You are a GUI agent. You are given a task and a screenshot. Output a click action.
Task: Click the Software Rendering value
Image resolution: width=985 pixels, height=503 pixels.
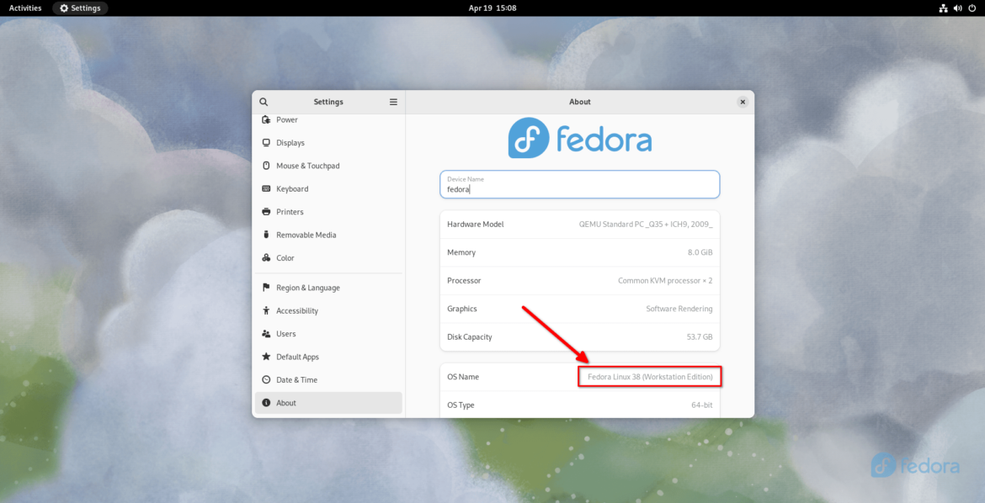pos(679,309)
